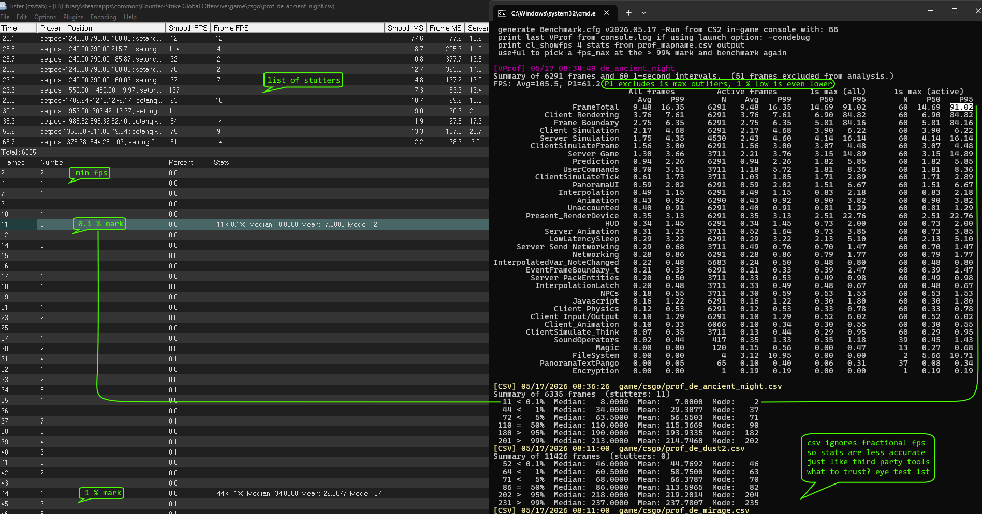Sort by the Frame FPS column header
Image resolution: width=982 pixels, height=514 pixels.
[297, 28]
